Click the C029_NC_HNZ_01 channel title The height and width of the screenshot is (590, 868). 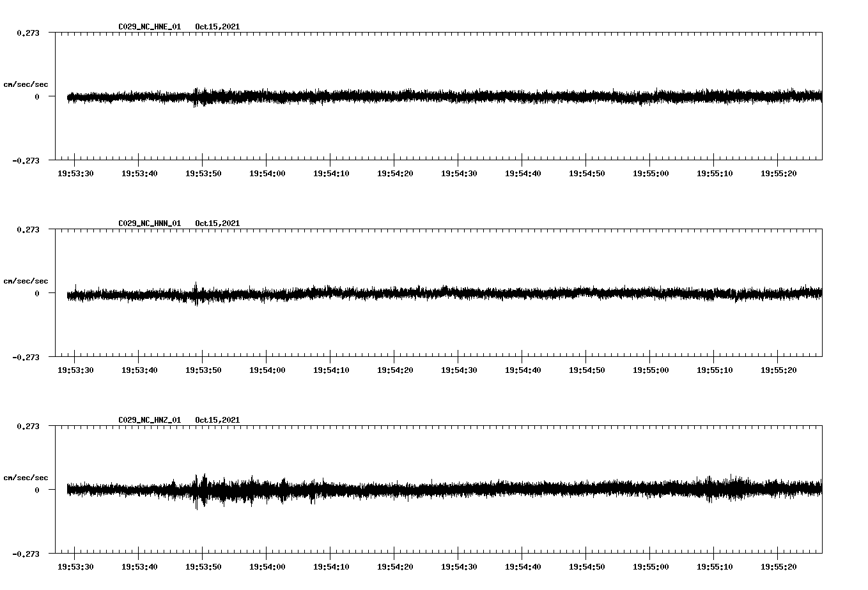[x=149, y=420]
